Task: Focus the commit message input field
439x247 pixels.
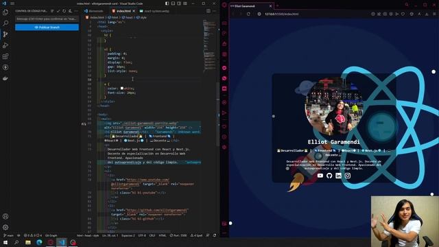Action: coord(47,19)
